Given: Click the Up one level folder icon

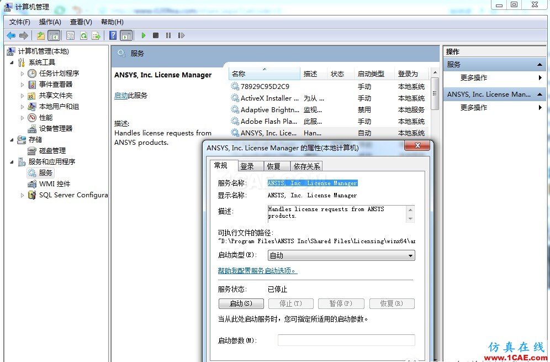Looking at the screenshot, I should 41,35.
